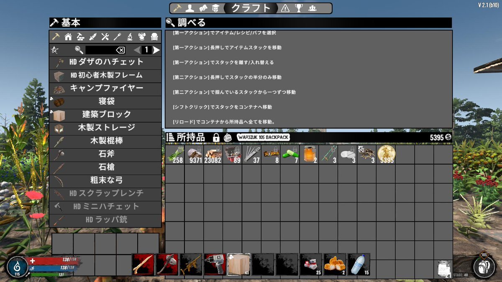Select the first aid bandage slot with 25

coord(311,264)
